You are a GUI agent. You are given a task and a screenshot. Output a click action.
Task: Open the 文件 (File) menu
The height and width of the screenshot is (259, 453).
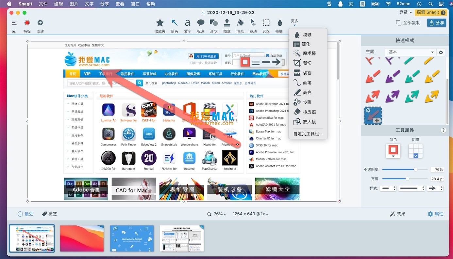point(43,4)
